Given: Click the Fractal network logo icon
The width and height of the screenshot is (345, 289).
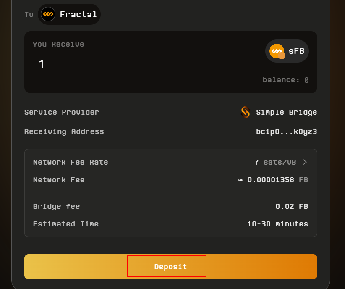Looking at the screenshot, I should coord(48,14).
